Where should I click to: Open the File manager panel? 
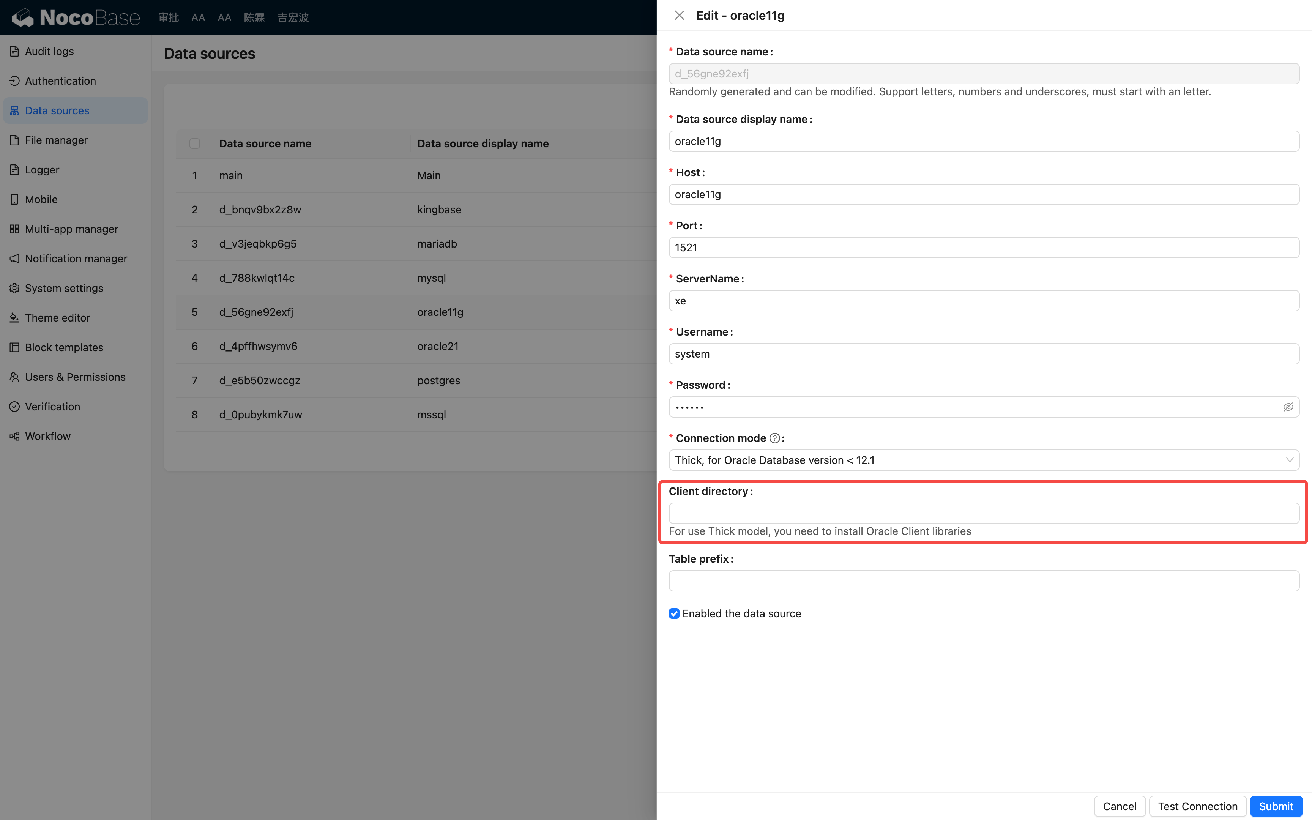[x=56, y=140]
